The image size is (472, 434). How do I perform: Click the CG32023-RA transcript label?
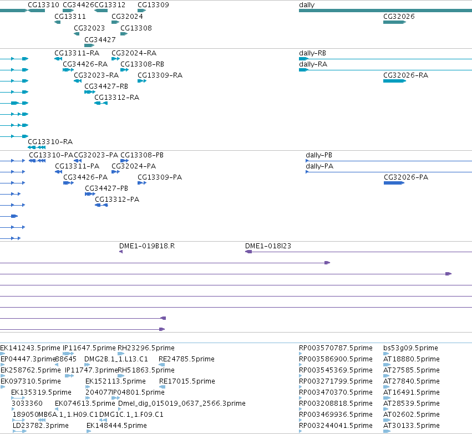coord(97,75)
